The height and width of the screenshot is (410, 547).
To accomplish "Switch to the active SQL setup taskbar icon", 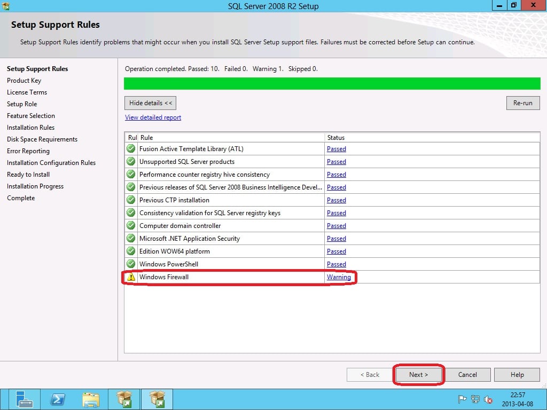I will pos(158,399).
